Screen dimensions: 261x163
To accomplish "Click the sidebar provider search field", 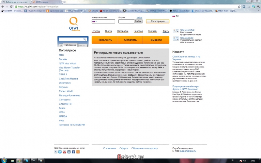I will (73, 39).
